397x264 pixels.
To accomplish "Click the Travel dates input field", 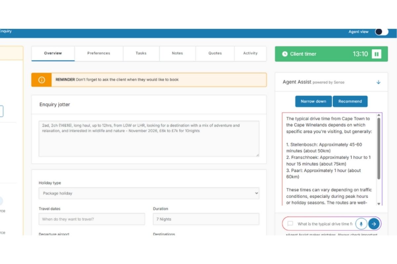I will (92, 219).
